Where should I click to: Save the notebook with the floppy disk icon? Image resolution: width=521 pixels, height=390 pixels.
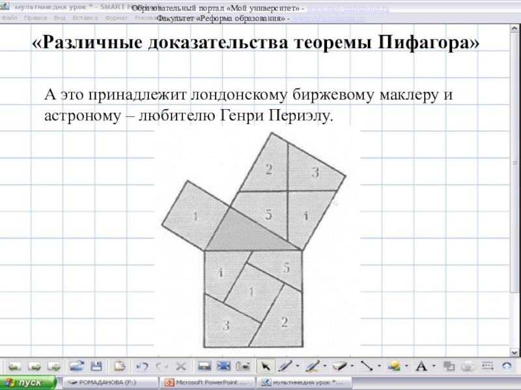click(96, 366)
